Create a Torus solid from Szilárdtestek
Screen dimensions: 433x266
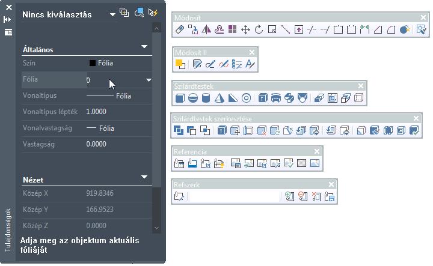point(246,98)
